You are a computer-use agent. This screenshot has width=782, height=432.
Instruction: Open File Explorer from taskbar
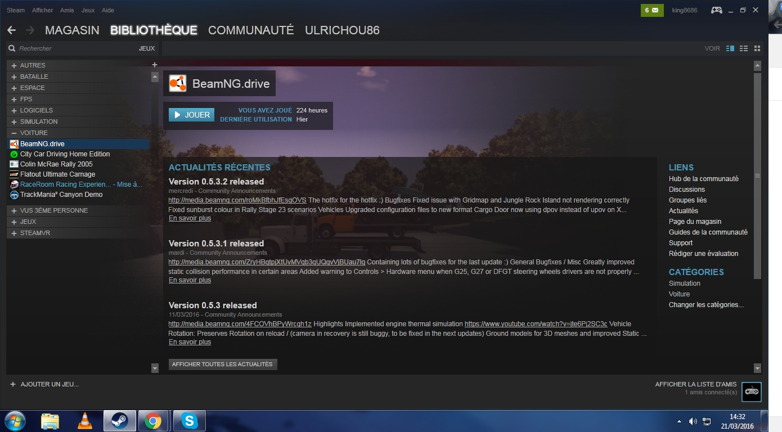(x=50, y=421)
